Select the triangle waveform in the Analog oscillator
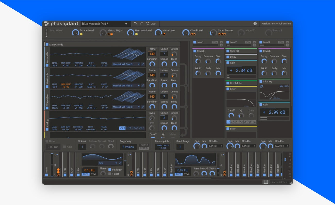 point(135,128)
